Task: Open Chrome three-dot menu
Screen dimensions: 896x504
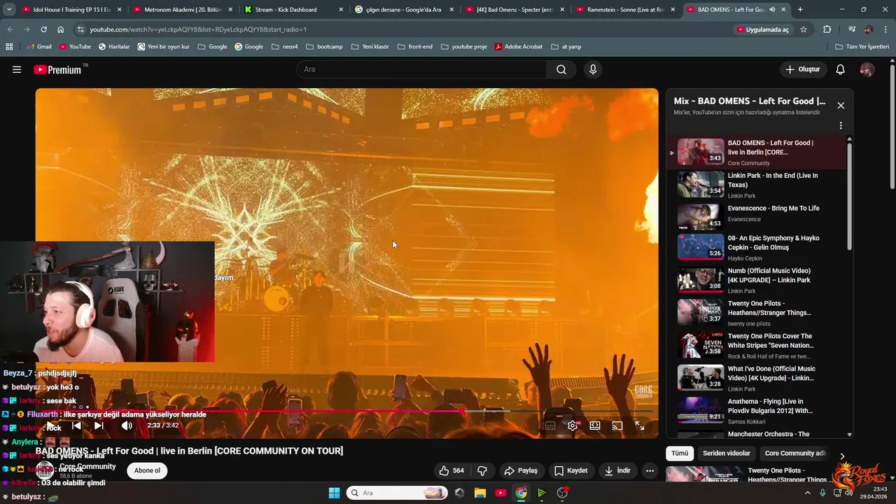Action: pyautogui.click(x=885, y=29)
